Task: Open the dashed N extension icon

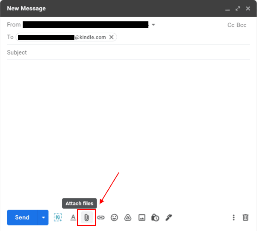Action: click(x=58, y=217)
